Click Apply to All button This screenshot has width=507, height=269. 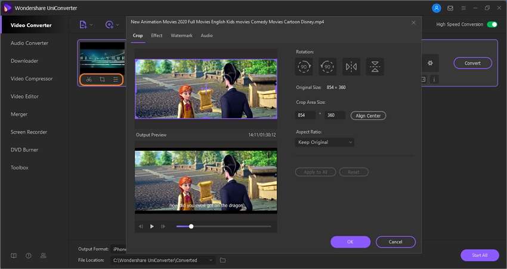[x=316, y=172]
